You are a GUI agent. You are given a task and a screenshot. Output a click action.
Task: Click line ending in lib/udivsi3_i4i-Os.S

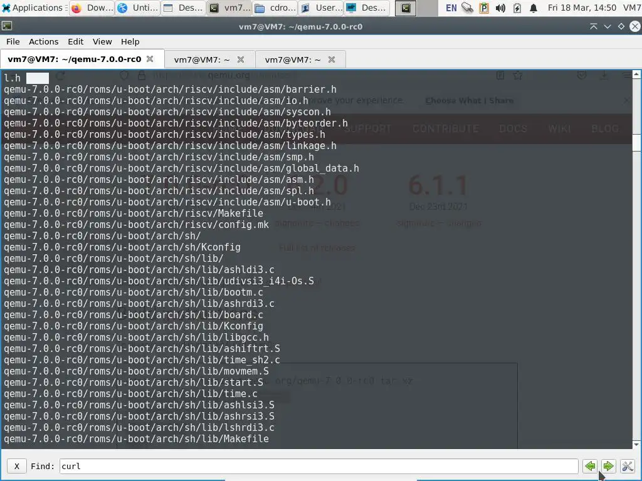point(159,281)
